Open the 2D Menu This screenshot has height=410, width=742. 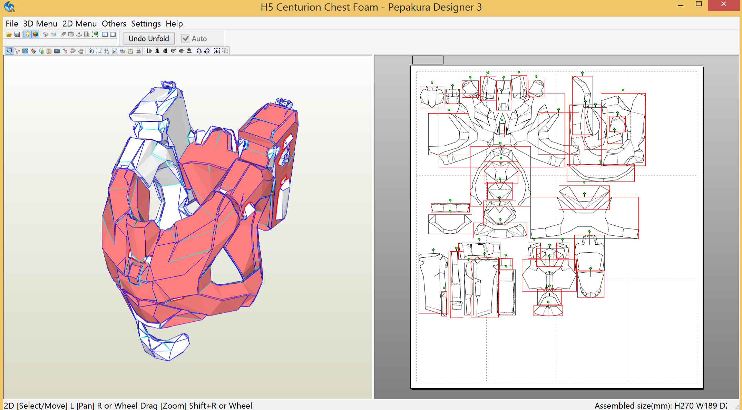coord(79,24)
